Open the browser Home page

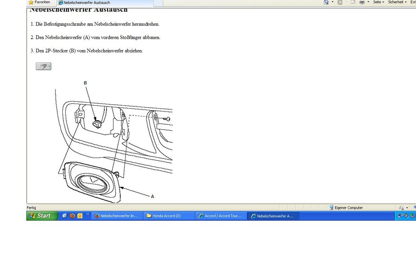point(326,2)
